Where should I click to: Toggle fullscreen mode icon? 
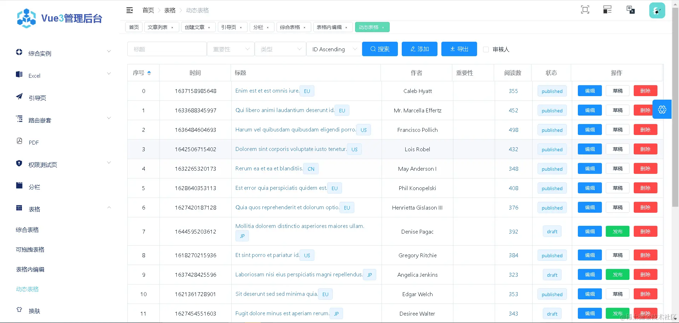pos(585,10)
